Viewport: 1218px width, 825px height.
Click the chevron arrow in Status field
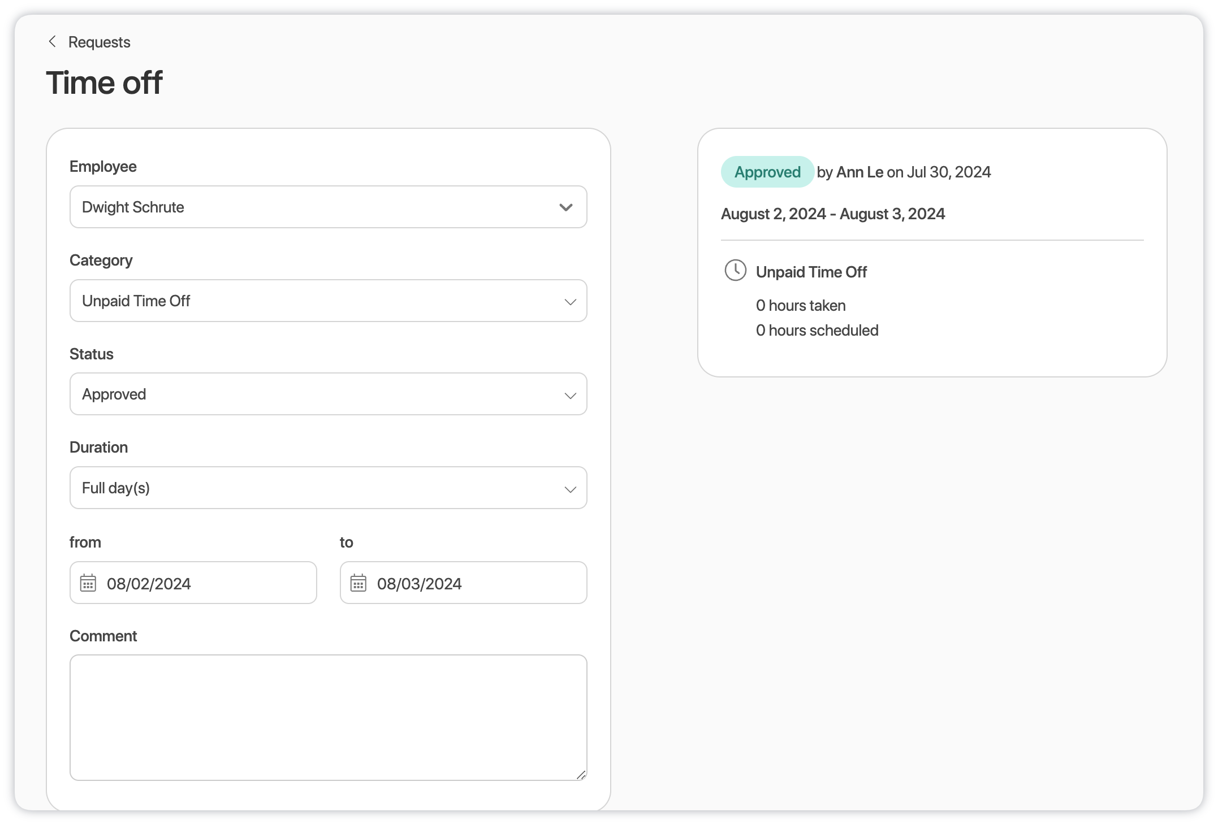tap(570, 396)
